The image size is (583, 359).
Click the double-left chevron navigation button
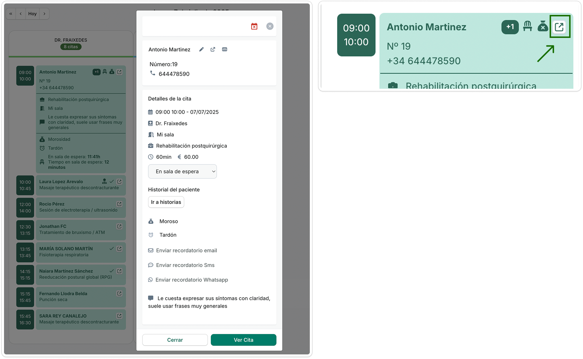pyautogui.click(x=11, y=14)
